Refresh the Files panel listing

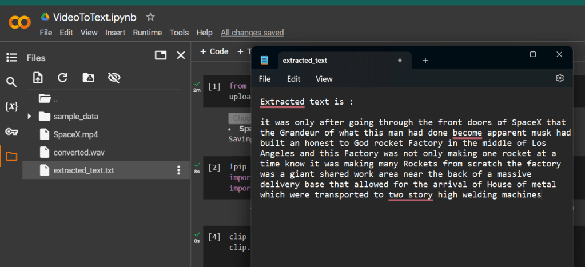point(63,78)
